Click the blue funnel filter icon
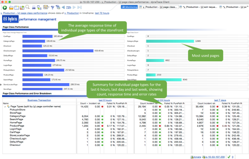This screenshot has height=159, width=249. [53, 7]
